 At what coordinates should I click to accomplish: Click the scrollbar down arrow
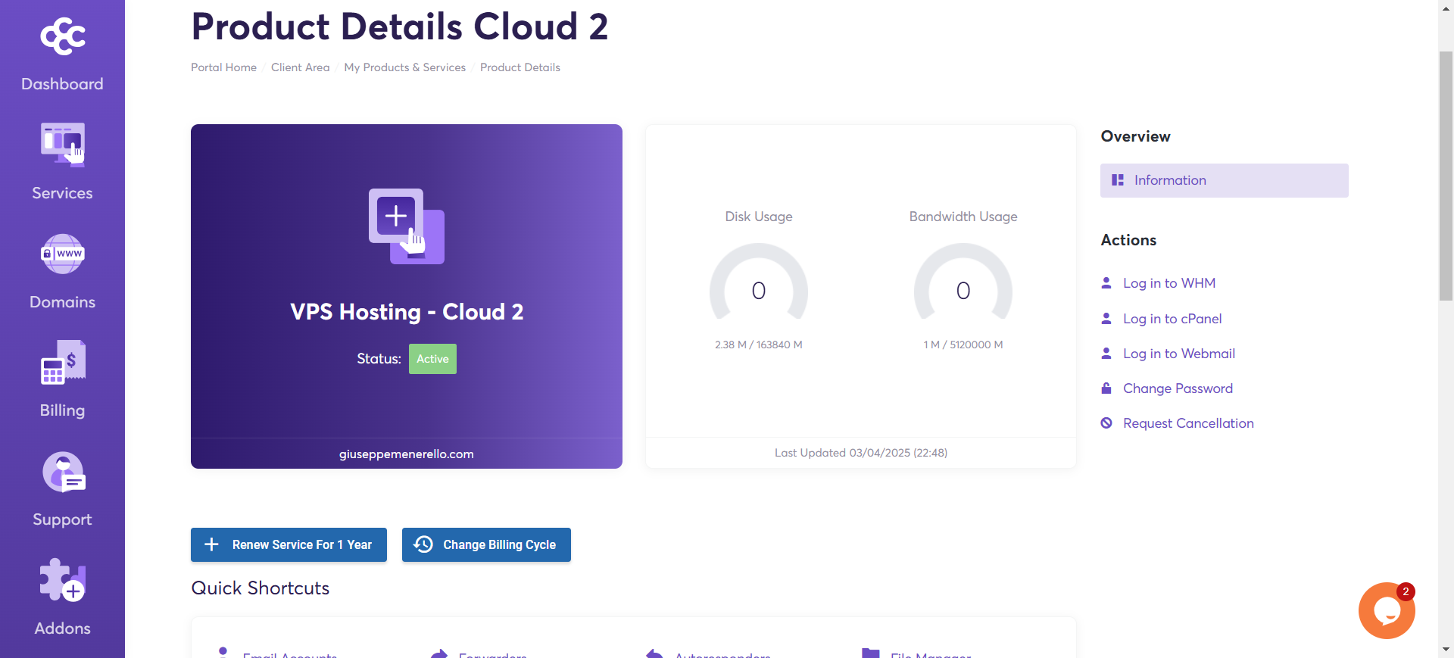(1446, 650)
